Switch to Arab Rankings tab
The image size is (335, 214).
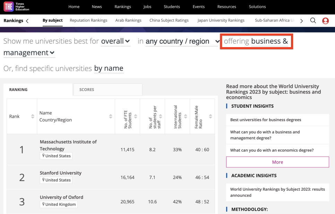pos(128,20)
